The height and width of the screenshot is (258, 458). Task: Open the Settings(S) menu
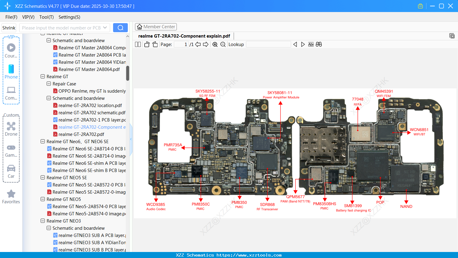pos(69,17)
